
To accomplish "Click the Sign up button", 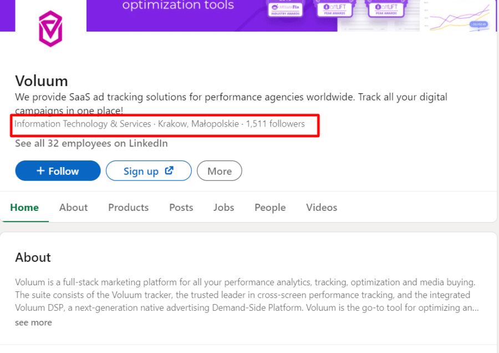I will 149,171.
